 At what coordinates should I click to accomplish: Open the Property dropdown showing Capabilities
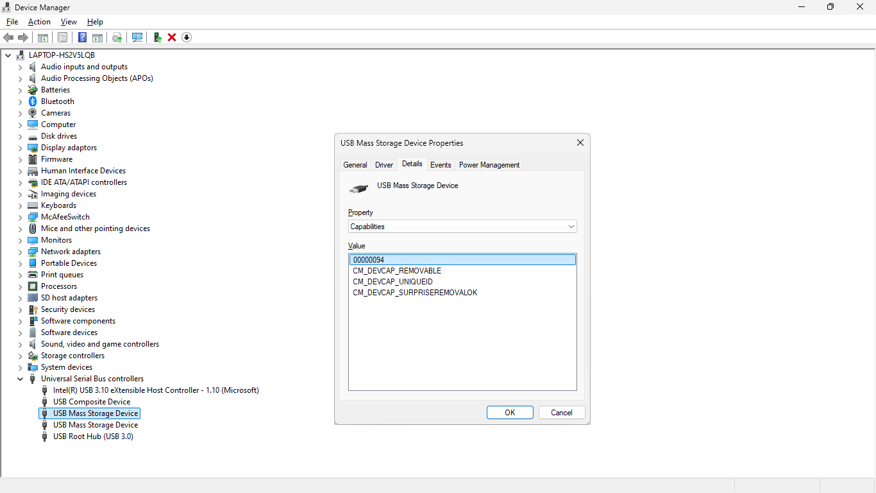coord(462,227)
